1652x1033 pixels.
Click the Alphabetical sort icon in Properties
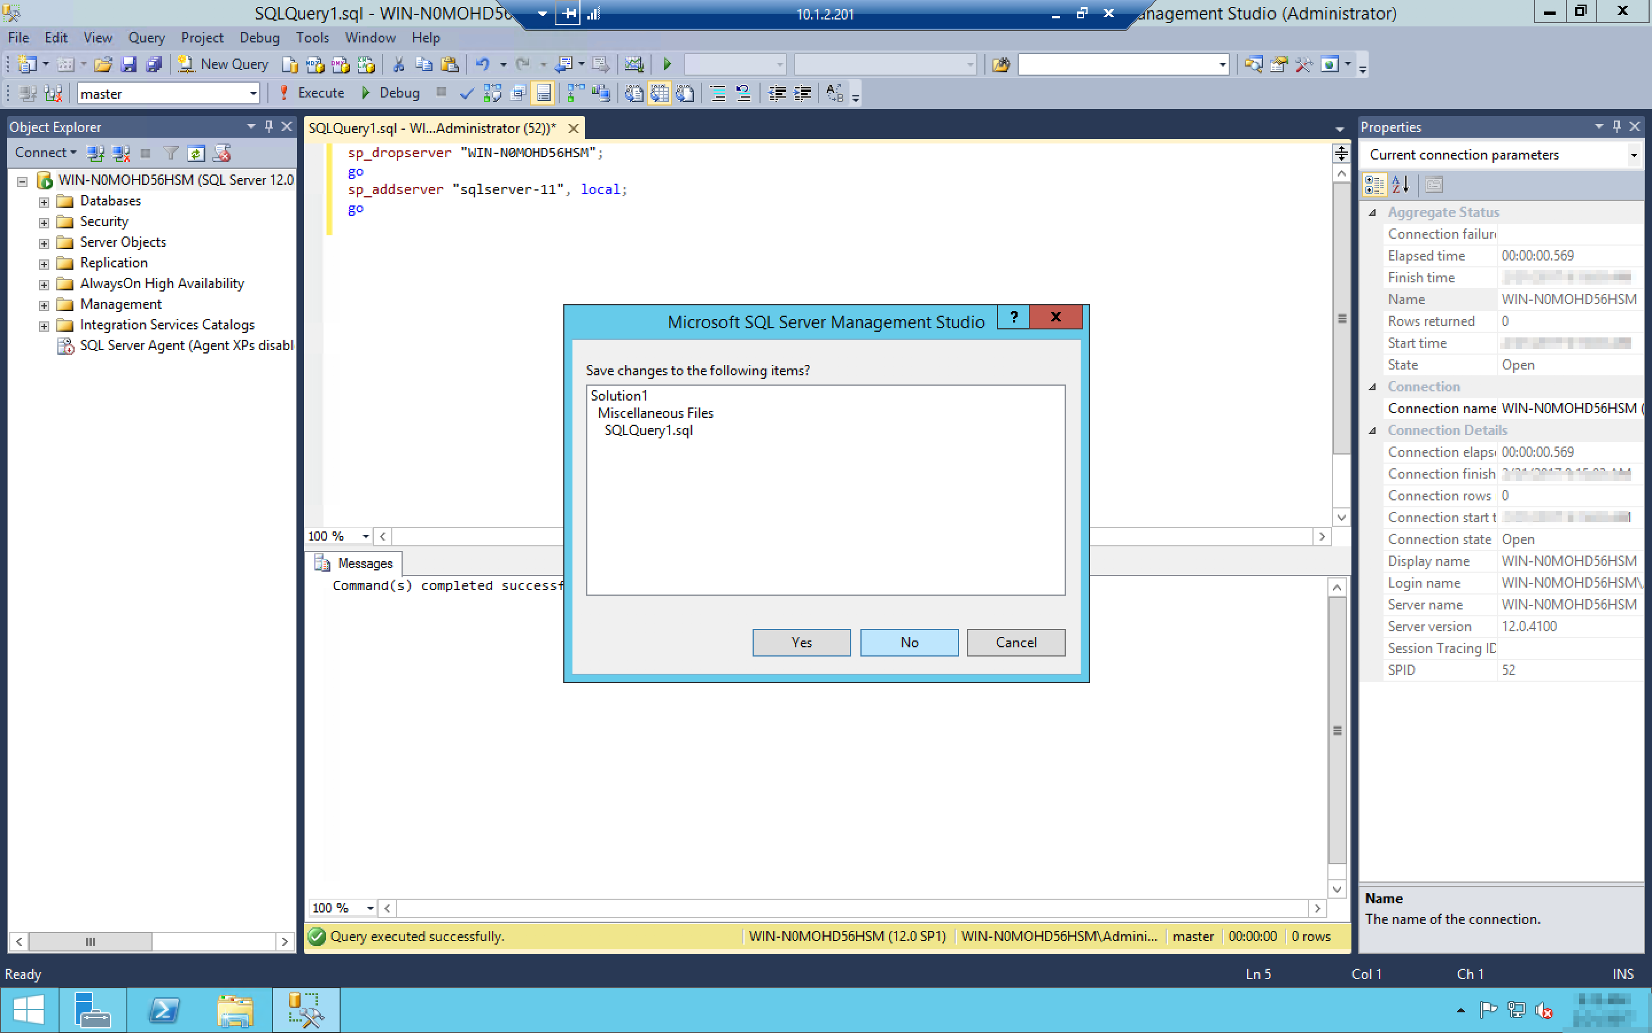pyautogui.click(x=1400, y=184)
